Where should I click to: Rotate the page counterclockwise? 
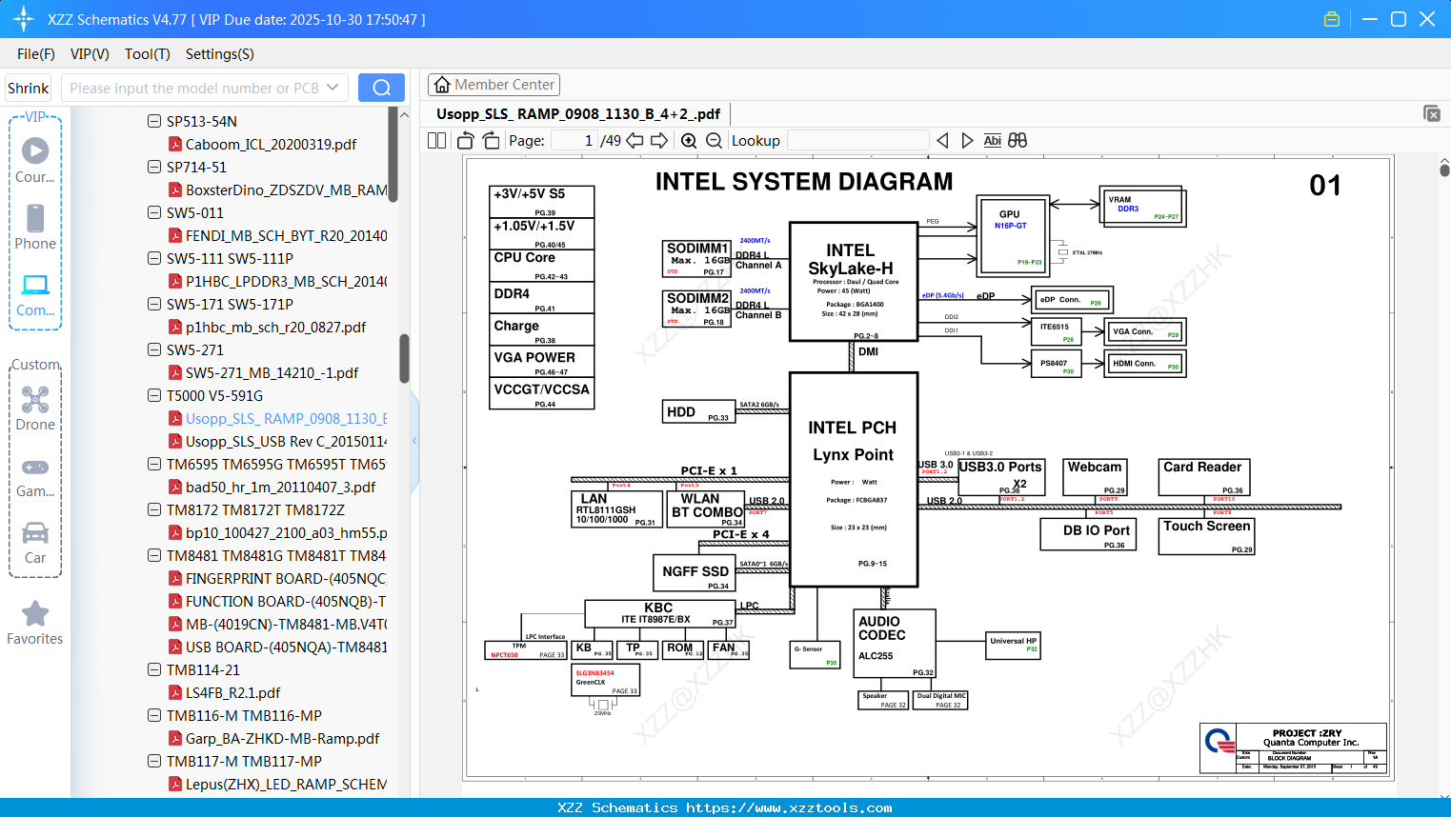pyautogui.click(x=466, y=141)
